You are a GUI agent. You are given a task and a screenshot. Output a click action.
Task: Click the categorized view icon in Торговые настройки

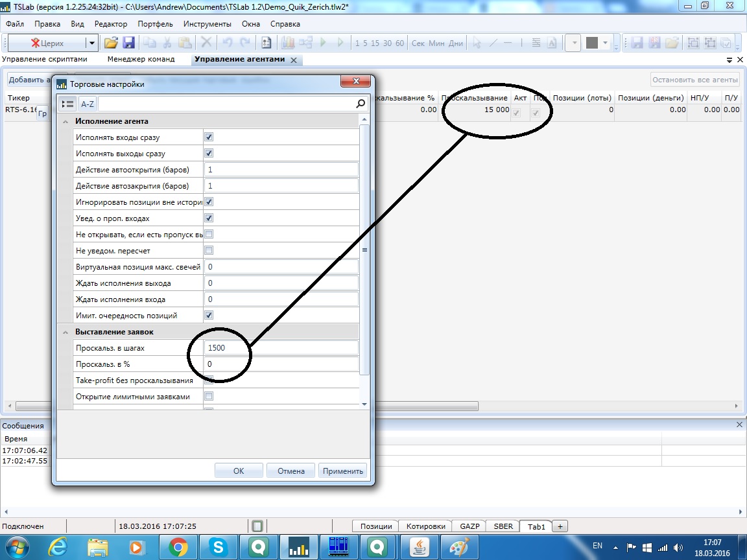coord(68,104)
